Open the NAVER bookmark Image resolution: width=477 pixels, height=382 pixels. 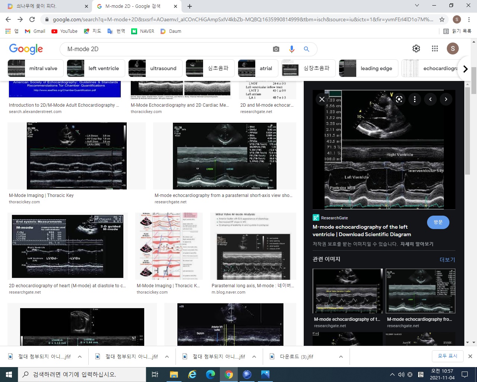pyautogui.click(x=143, y=31)
